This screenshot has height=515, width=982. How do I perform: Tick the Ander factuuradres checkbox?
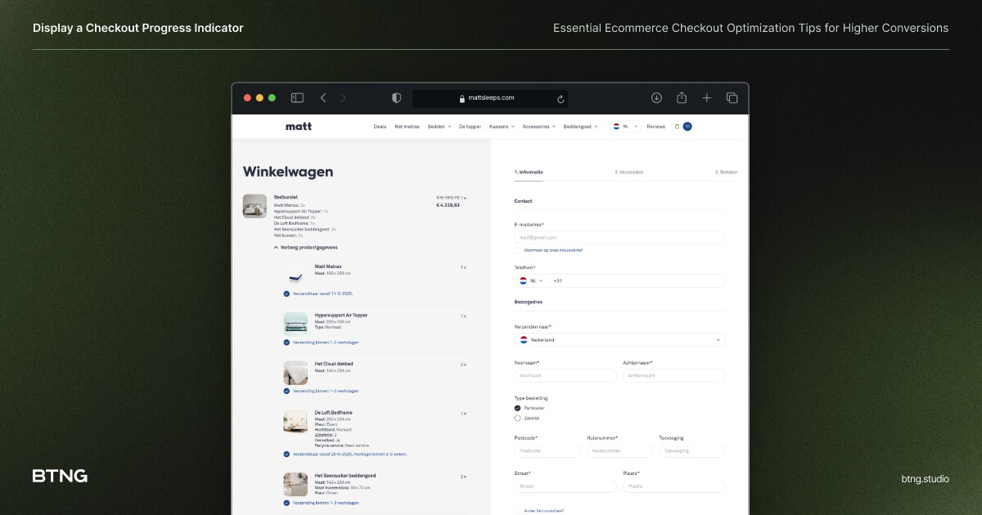point(517,511)
